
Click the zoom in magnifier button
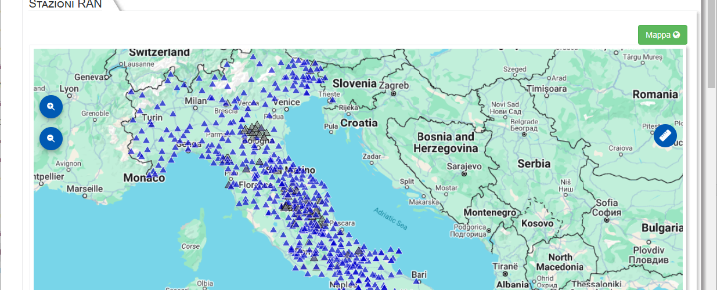(51, 107)
